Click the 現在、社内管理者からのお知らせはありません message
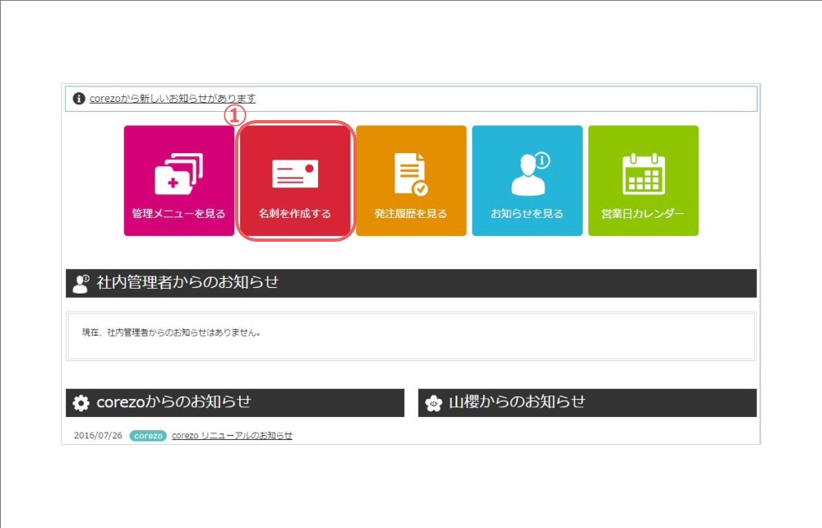822x528 pixels. [x=172, y=332]
